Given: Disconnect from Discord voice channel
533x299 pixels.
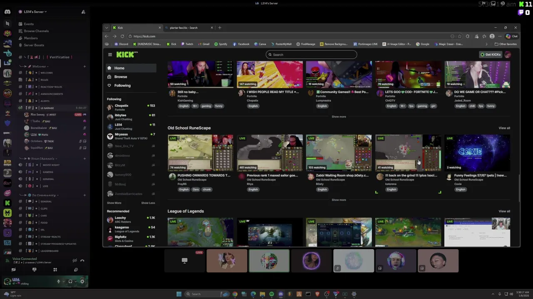Looking at the screenshot, I should coord(82,260).
